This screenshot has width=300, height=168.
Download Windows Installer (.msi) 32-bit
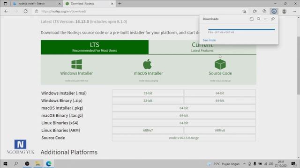pos(148,93)
